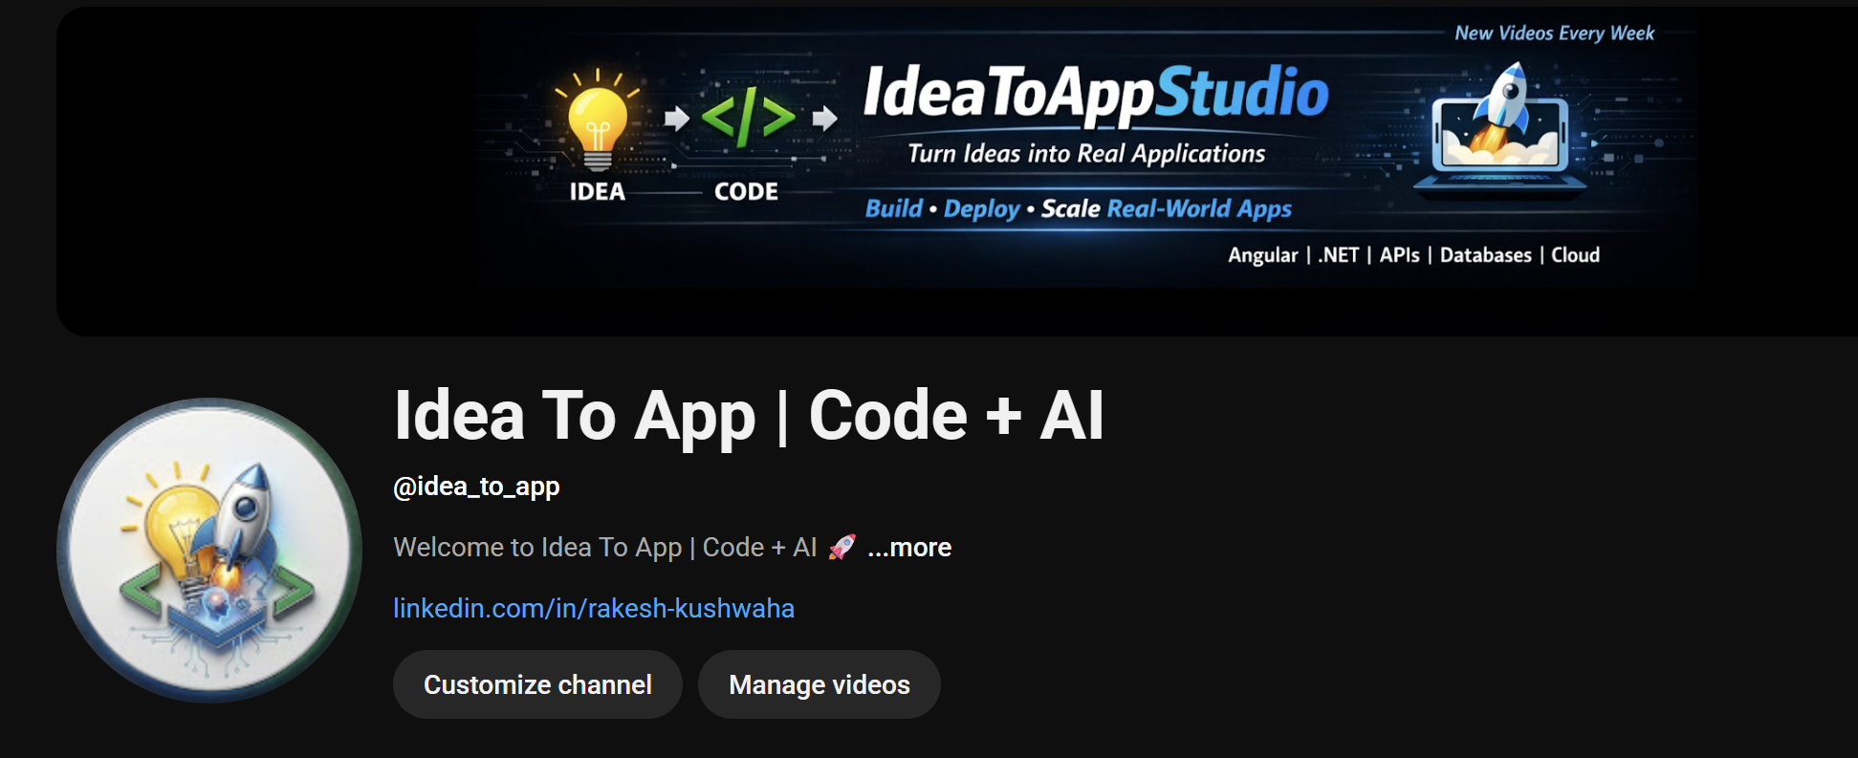Open the linkedin.com/in/rakesh-kushwaha link
This screenshot has width=1858, height=758.
pos(593,608)
